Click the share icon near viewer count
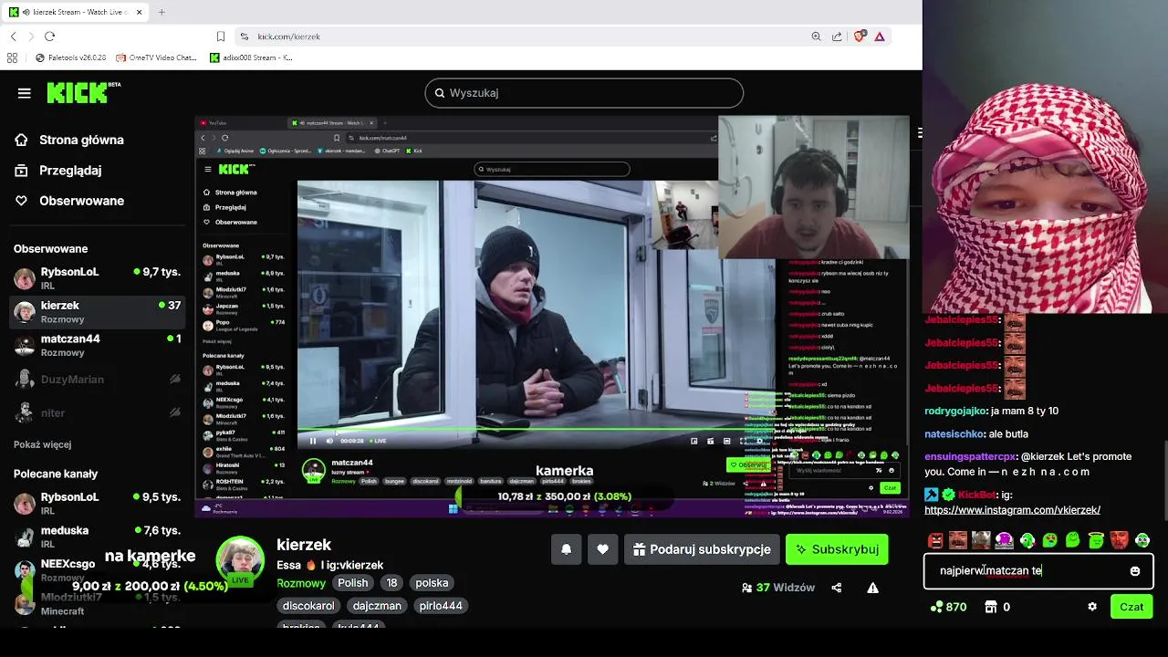Screen dimensions: 1168x657 (837, 588)
